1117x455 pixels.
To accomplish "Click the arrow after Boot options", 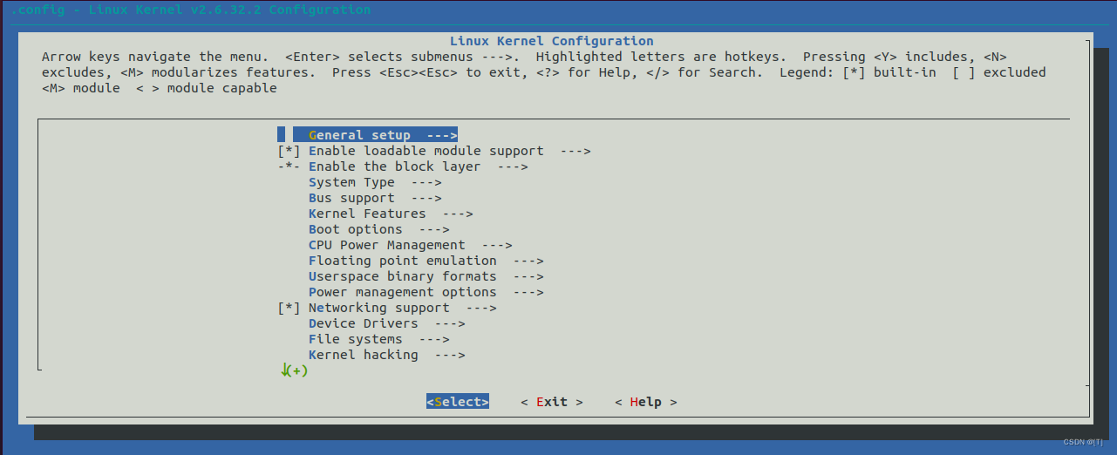I will click(x=434, y=229).
